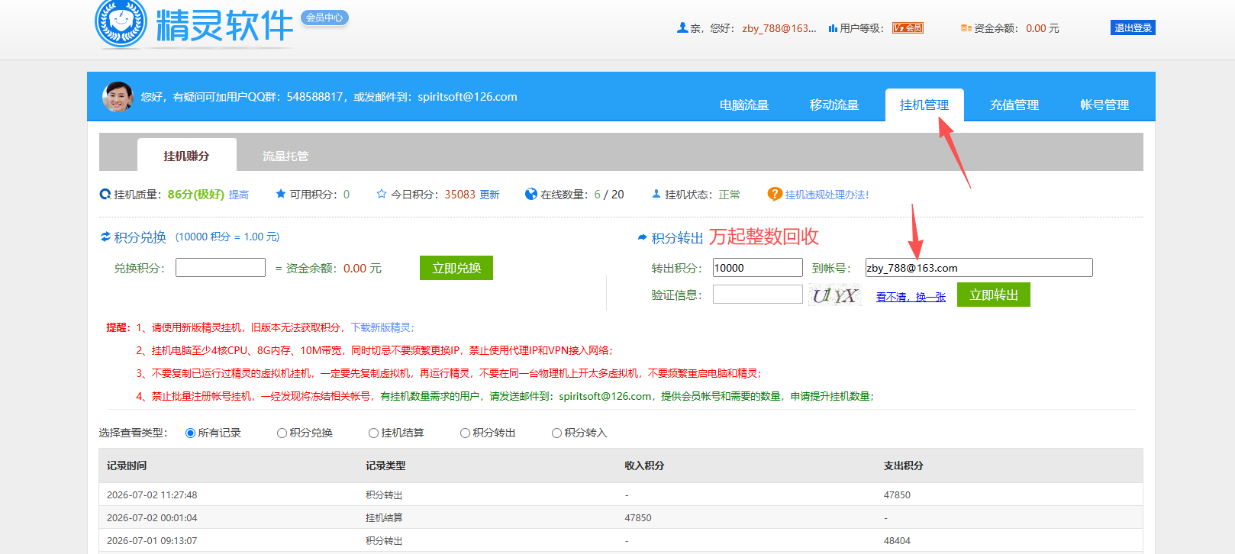Image resolution: width=1235 pixels, height=554 pixels.
Task: Select the 积分转入 radio button
Action: [556, 433]
